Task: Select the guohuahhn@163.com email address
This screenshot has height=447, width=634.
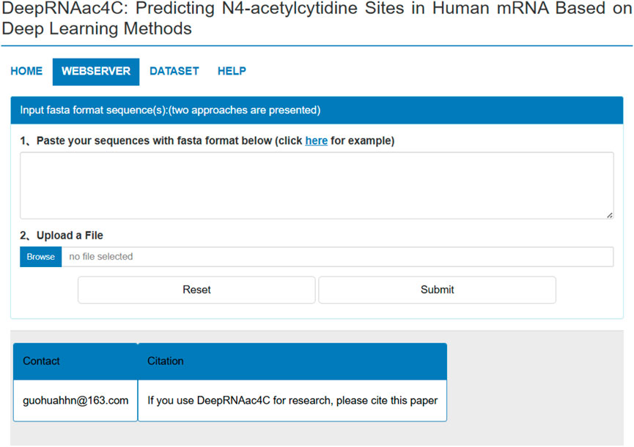Action: coord(75,400)
